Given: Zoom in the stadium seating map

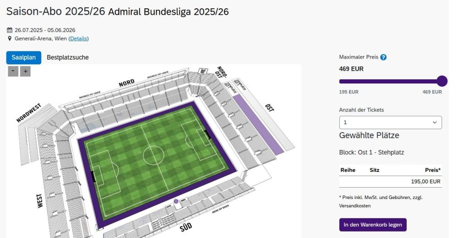Looking at the screenshot, I should (x=25, y=71).
